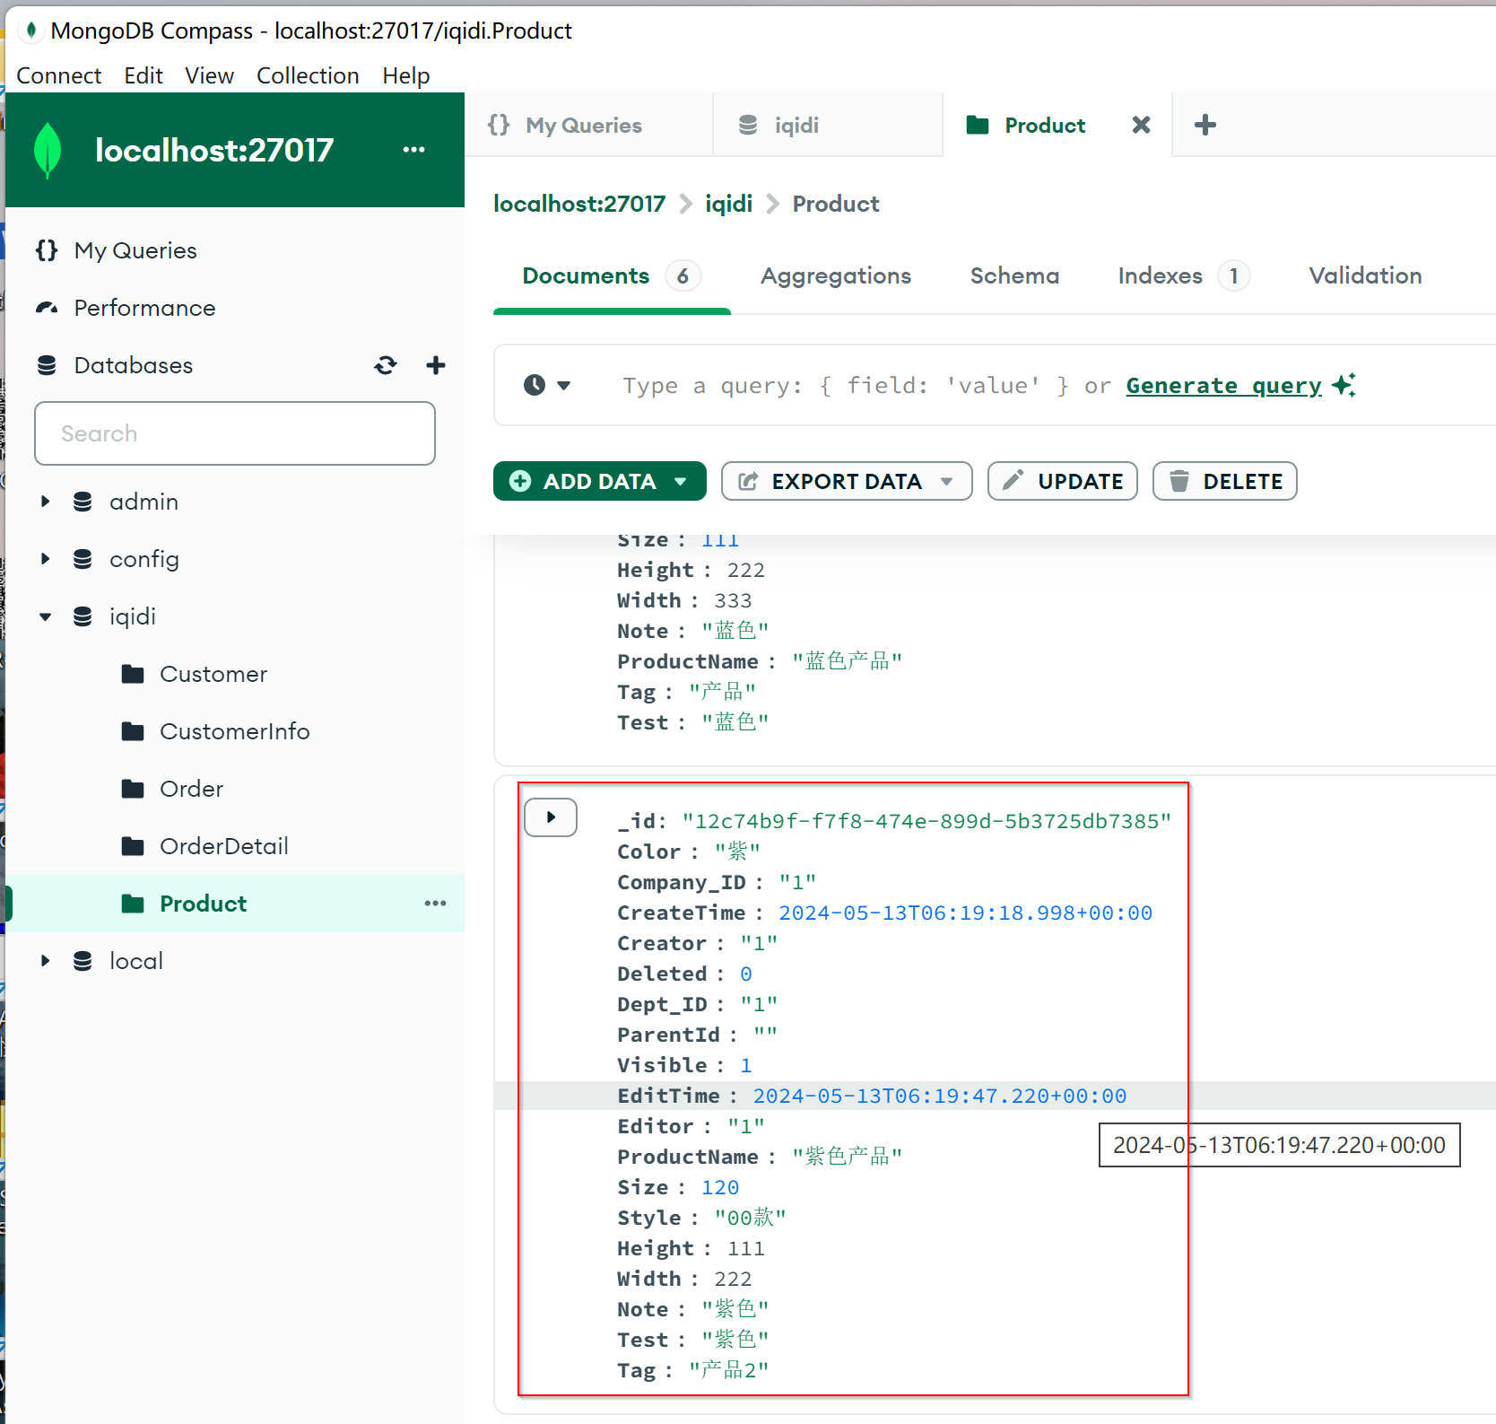
Task: Click localhost:27017 breadcrumb link
Action: click(579, 204)
